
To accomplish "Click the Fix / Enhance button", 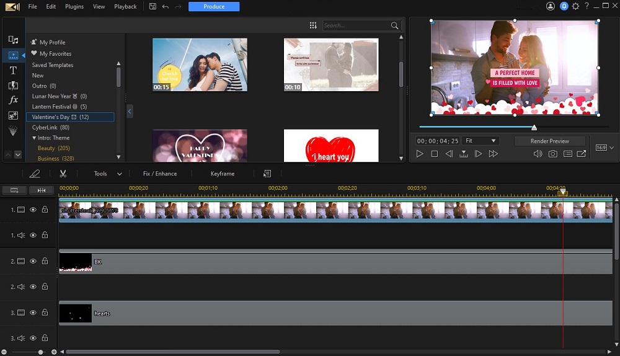I will coord(160,174).
